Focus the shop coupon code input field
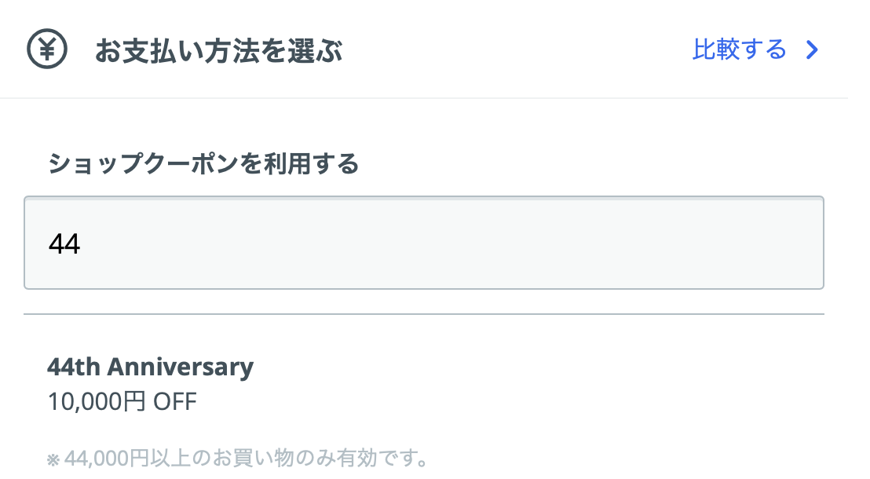This screenshot has height=479, width=870. click(424, 243)
